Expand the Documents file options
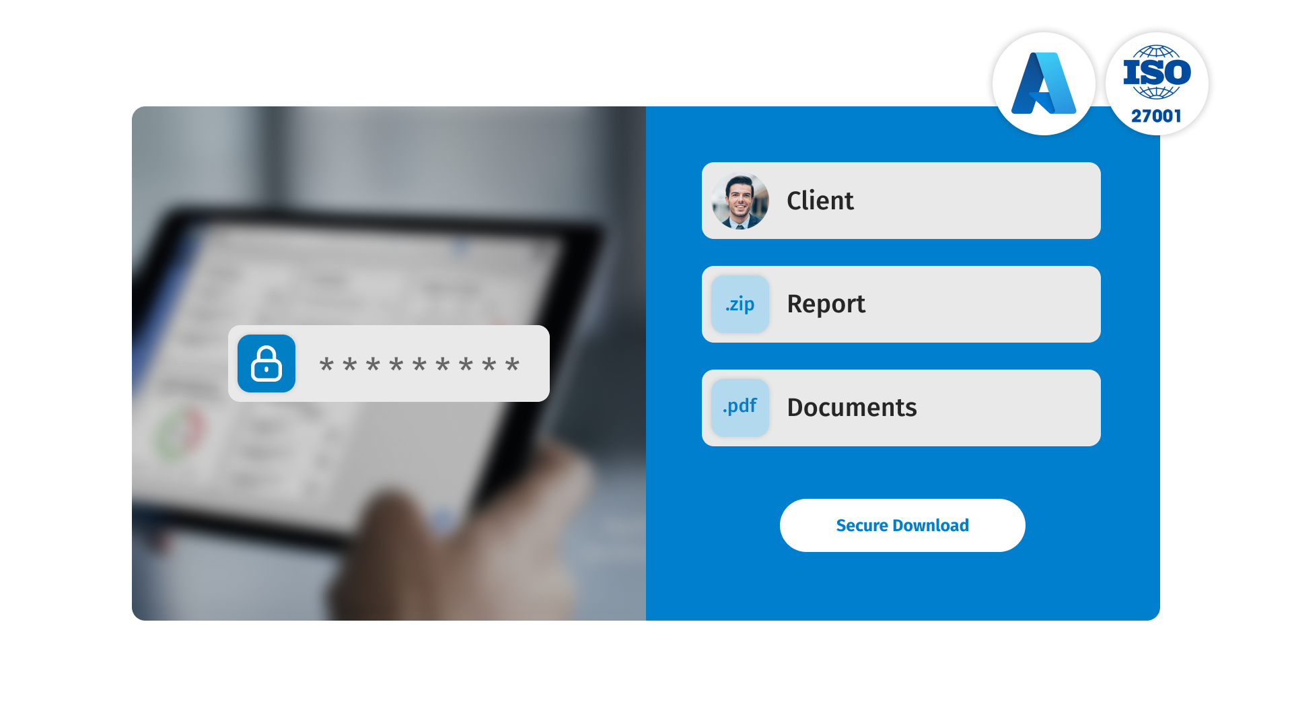 (x=900, y=407)
